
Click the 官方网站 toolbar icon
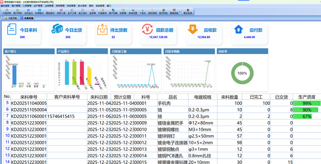[x=163, y=12]
